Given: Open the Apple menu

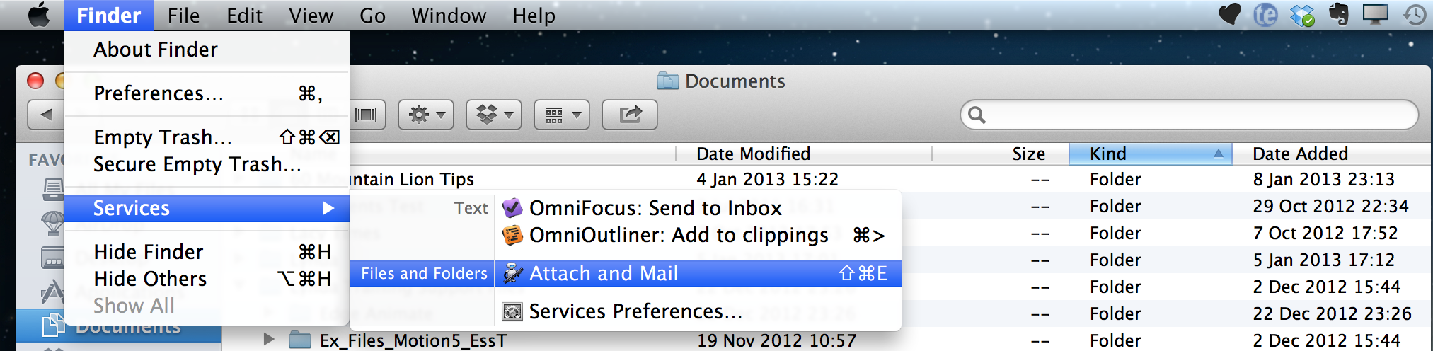Looking at the screenshot, I should 39,15.
